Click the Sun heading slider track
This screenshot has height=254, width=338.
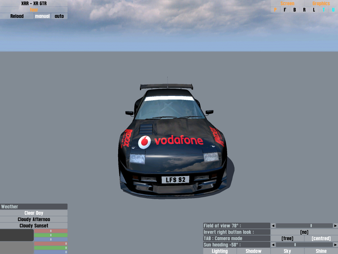click(304, 245)
